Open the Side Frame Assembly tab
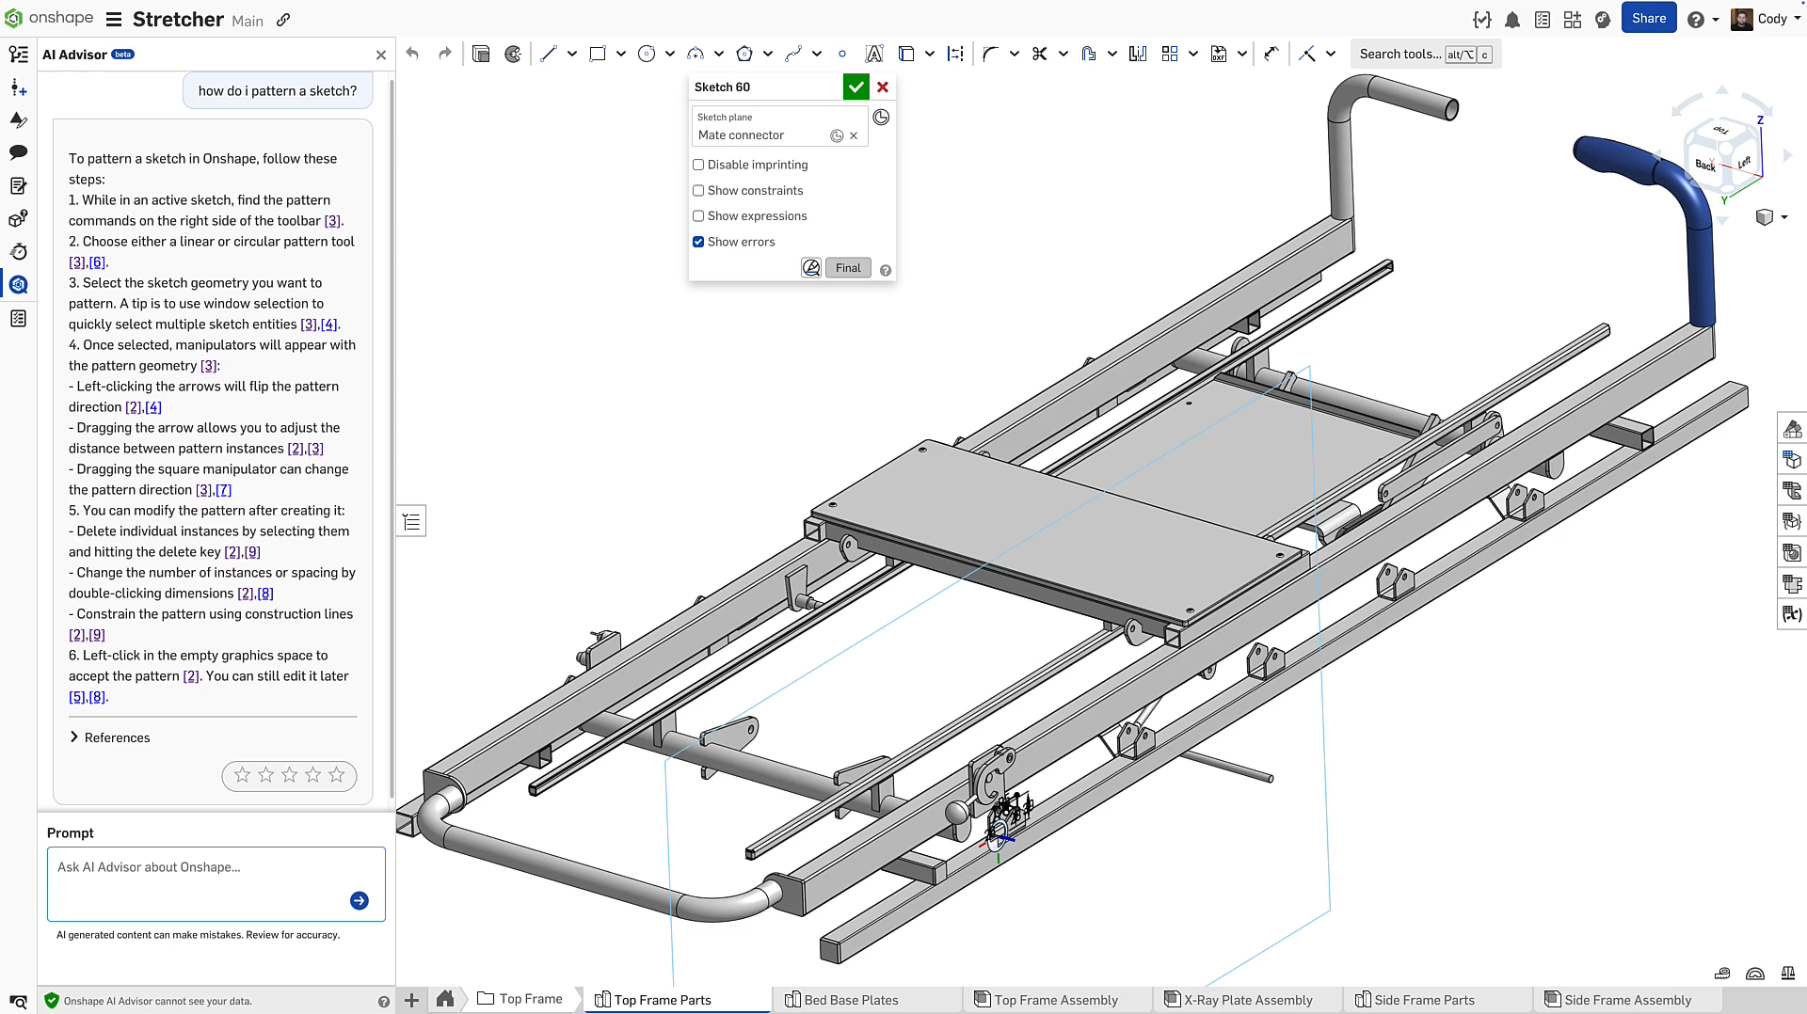1807x1014 pixels. 1627,1000
